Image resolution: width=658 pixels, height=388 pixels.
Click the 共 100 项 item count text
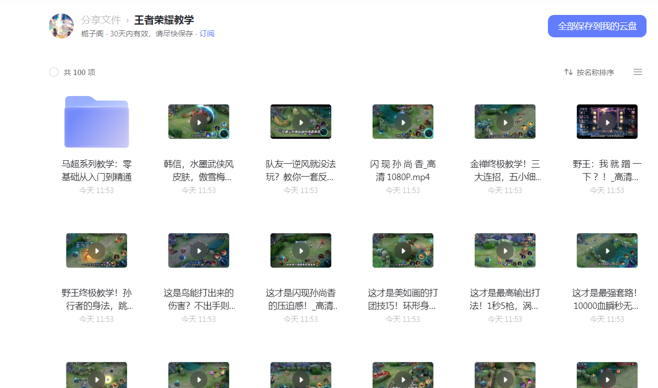[79, 73]
